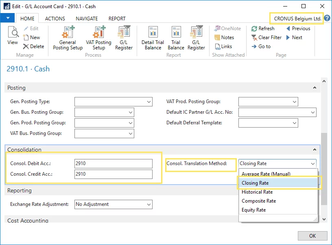Viewport: 332px width, 245px height.
Task: Collapse the Posting section
Action: [315, 88]
